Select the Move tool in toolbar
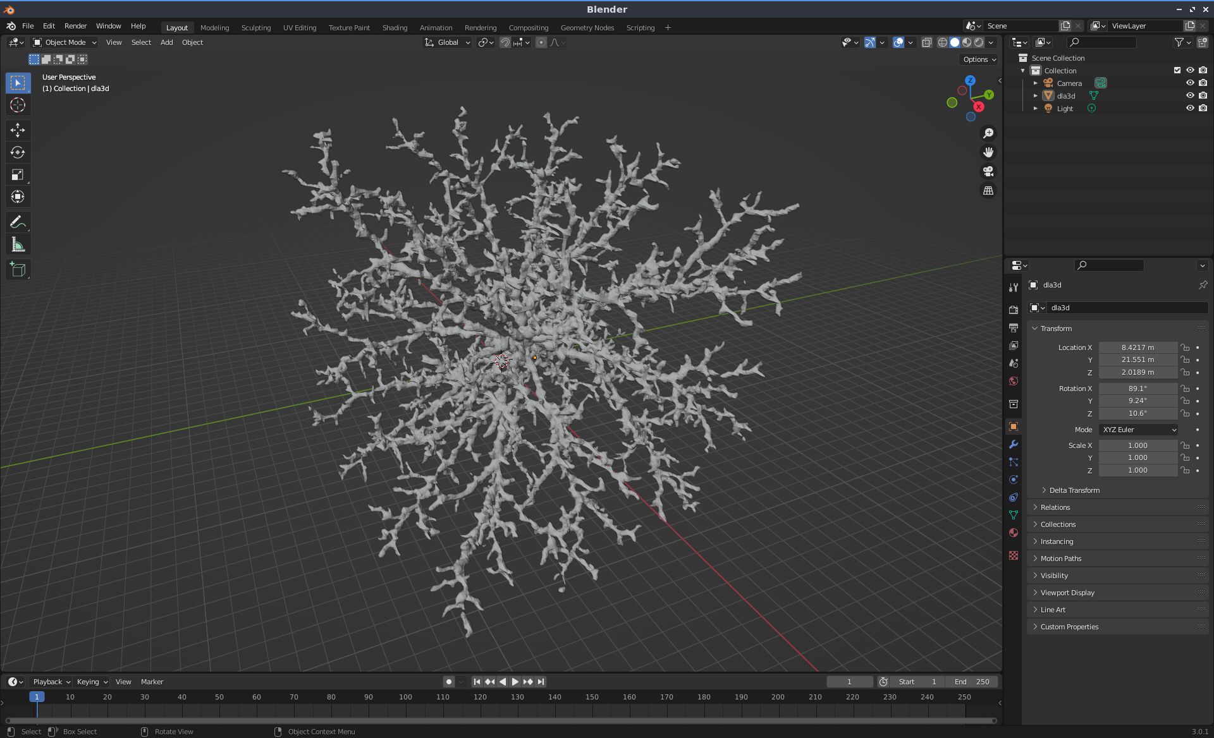The height and width of the screenshot is (738, 1214). [18, 130]
